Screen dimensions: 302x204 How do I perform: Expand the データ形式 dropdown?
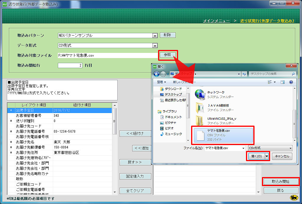pos(155,45)
